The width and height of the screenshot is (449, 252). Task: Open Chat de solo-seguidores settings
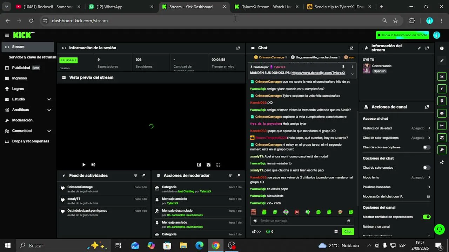tap(396, 138)
